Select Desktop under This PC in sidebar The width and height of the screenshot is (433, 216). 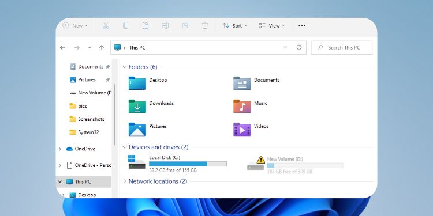(83, 195)
